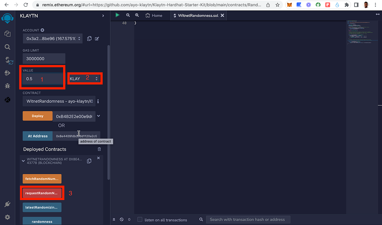Collapse the WITNETRANDOMNESS deployed contract
Viewport: 382px width, 225px height.
pos(24,161)
